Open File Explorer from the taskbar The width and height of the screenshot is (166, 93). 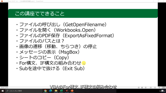pyautogui.click(x=56, y=91)
